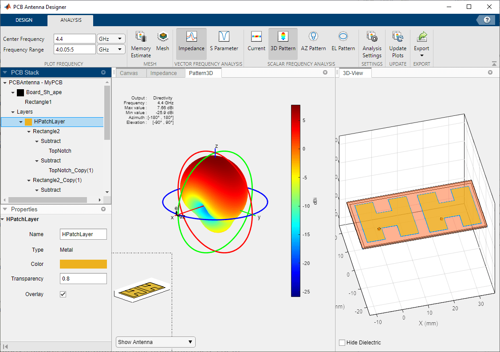The height and width of the screenshot is (352, 500).
Task: Toggle the Overlay checkbox
Action: point(63,294)
